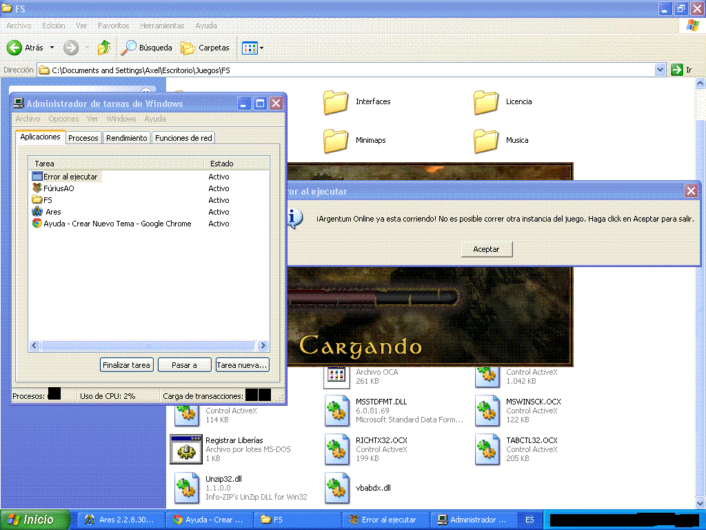Click the Windows flag logo in explorer
The height and width of the screenshot is (530, 706).
(692, 26)
